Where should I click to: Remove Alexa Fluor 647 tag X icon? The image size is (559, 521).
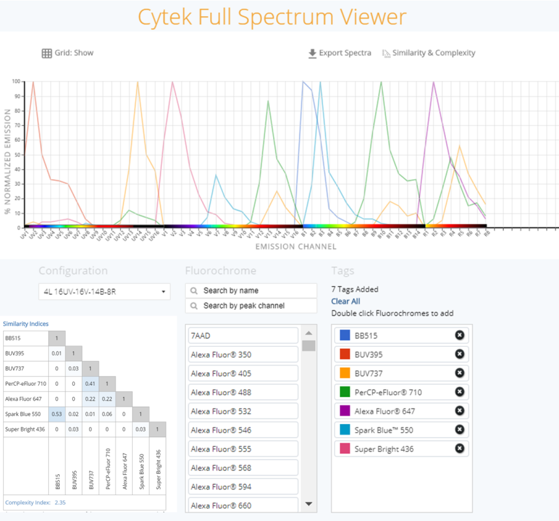click(x=460, y=411)
